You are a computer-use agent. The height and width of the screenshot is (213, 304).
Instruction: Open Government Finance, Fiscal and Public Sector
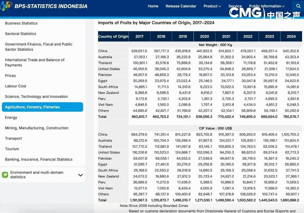click(x=39, y=47)
